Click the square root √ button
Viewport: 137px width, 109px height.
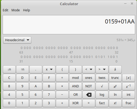coord(102,86)
